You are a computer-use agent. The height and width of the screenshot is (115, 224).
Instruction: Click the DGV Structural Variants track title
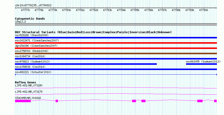[x=93, y=32]
